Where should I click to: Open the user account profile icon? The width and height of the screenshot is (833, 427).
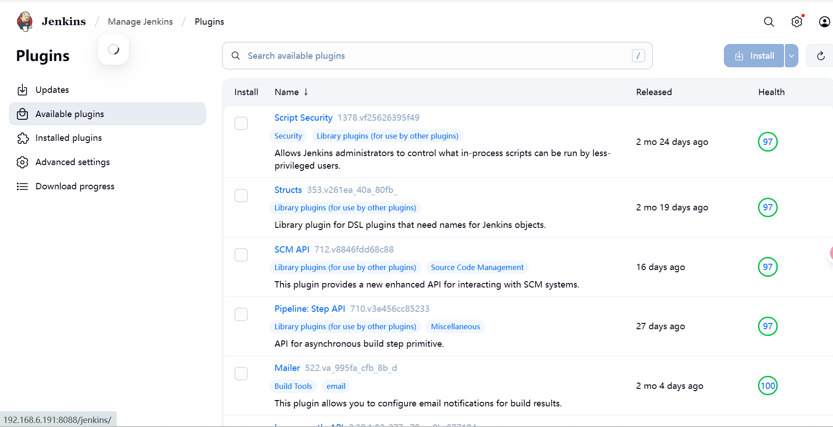[824, 22]
